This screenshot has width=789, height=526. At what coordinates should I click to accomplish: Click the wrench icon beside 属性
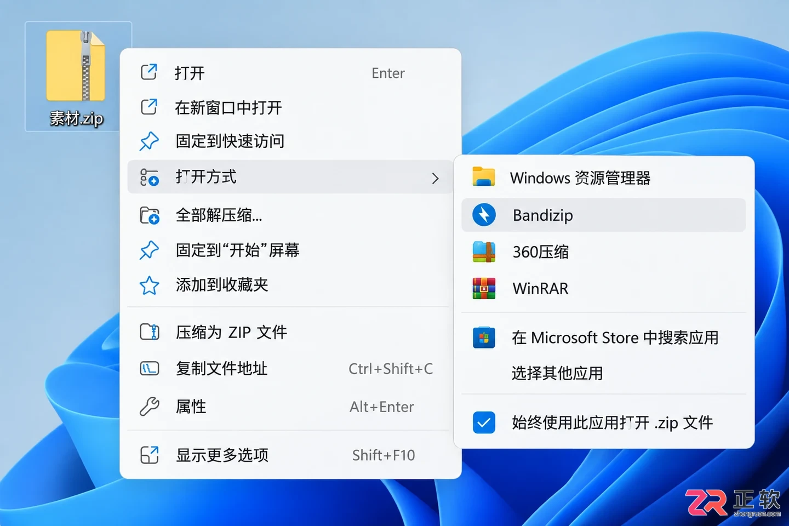149,407
